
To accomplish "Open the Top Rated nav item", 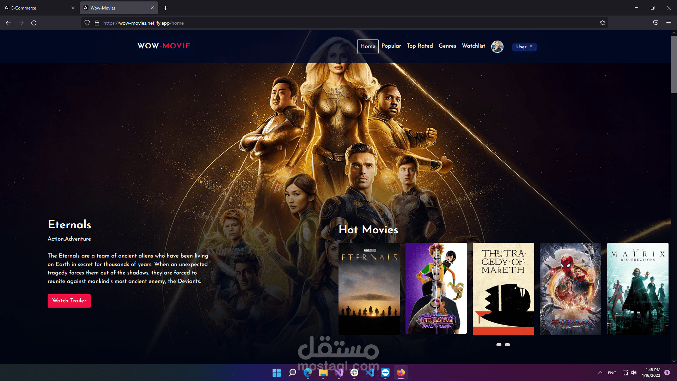I will (x=420, y=46).
